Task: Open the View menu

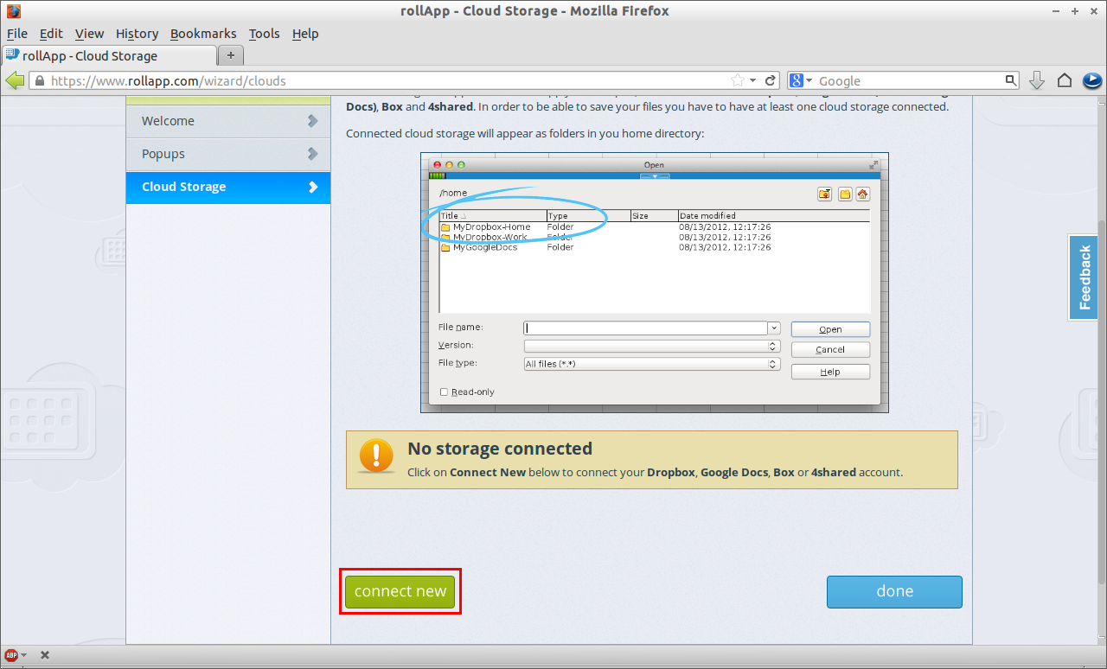Action: [89, 34]
